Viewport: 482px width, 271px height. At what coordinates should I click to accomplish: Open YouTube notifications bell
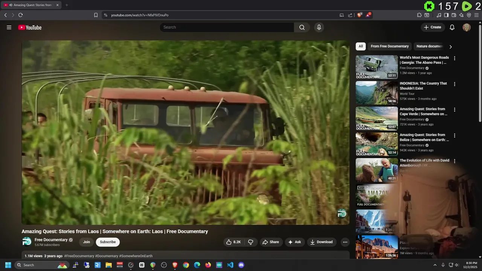click(452, 27)
